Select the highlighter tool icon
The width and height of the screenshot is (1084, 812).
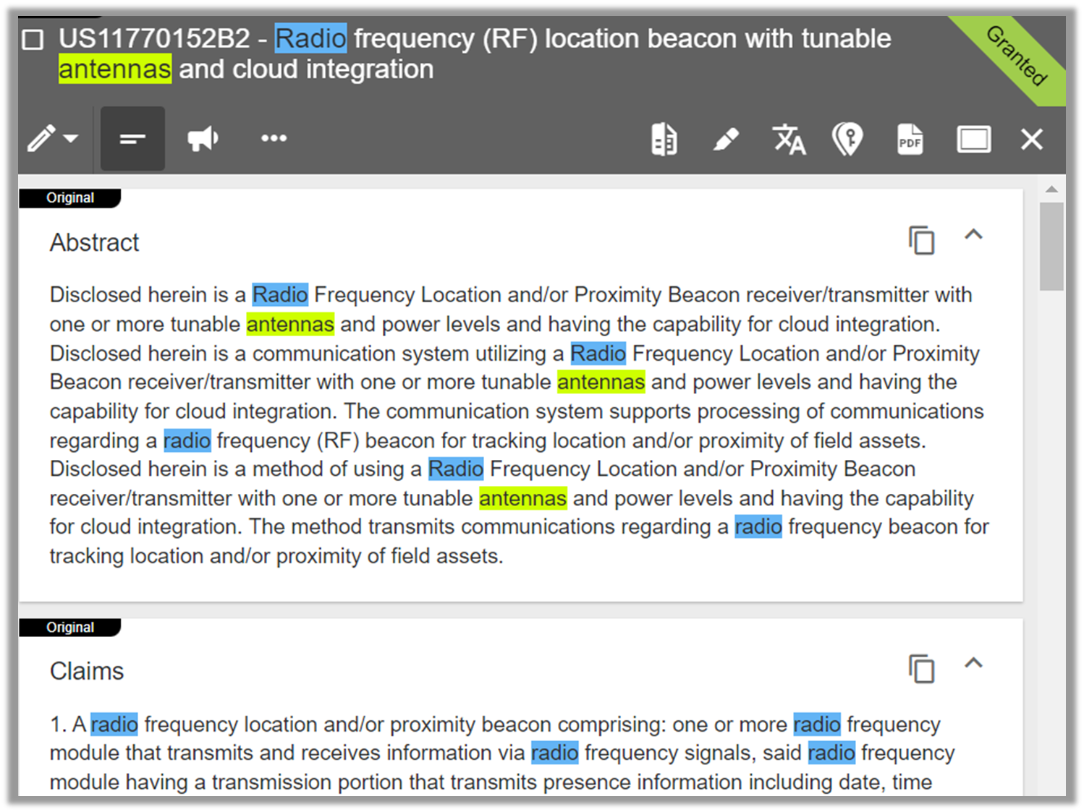(x=726, y=139)
